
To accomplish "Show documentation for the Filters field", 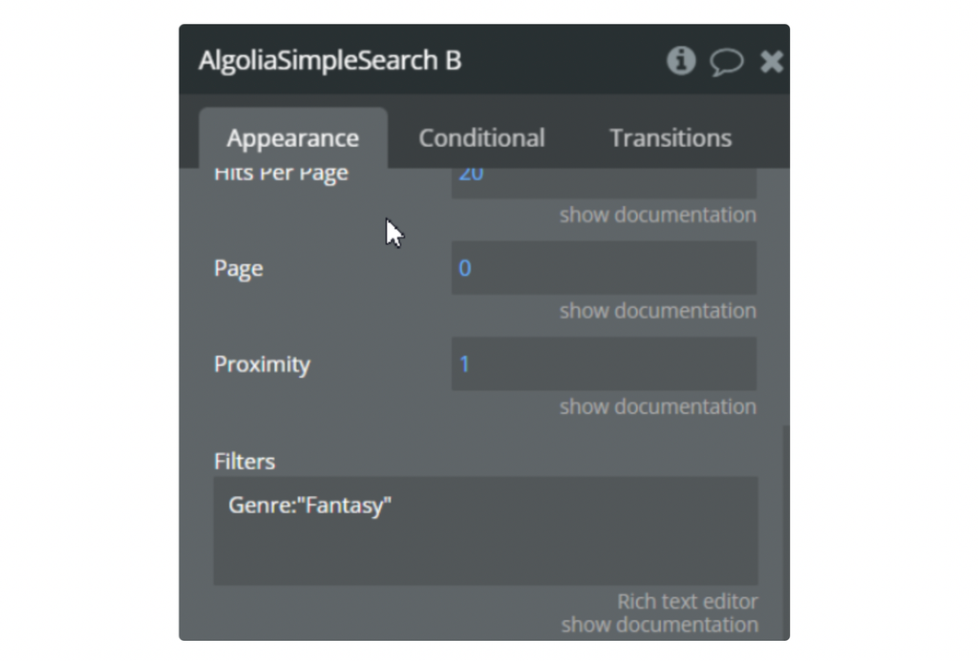I will (659, 626).
